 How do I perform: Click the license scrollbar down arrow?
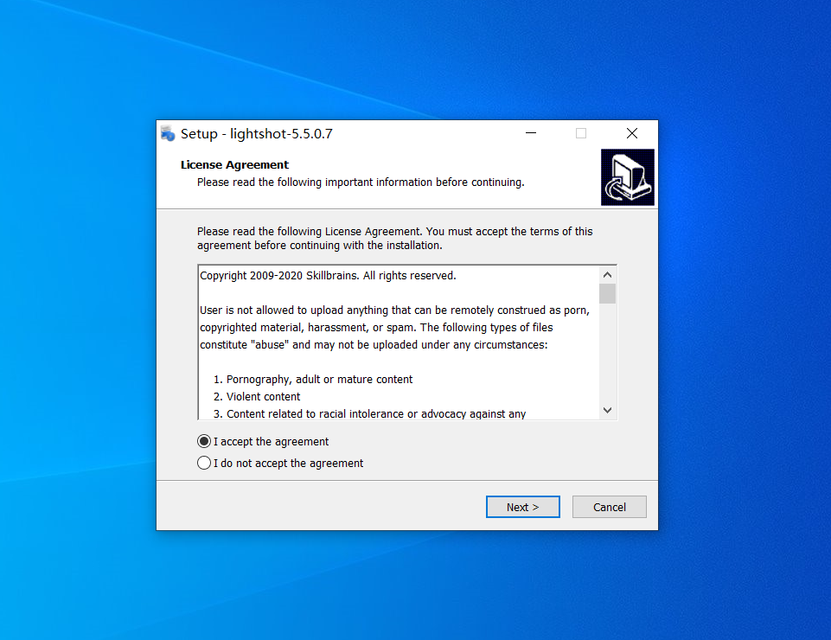tap(607, 410)
